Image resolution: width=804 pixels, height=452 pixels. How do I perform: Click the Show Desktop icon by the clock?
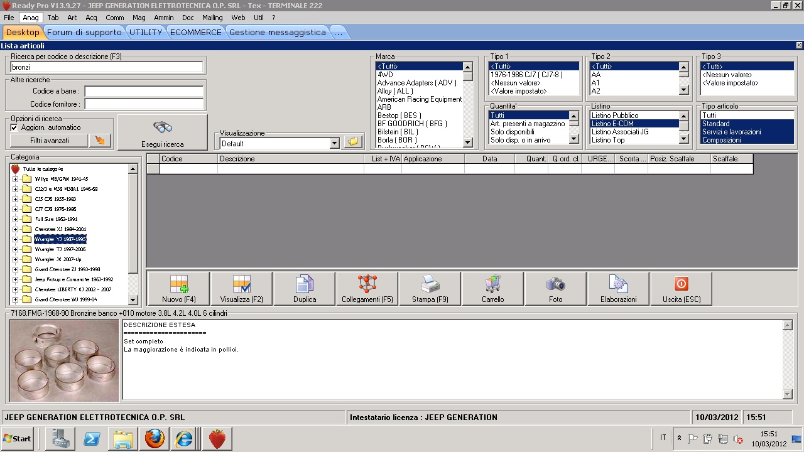[x=796, y=438]
